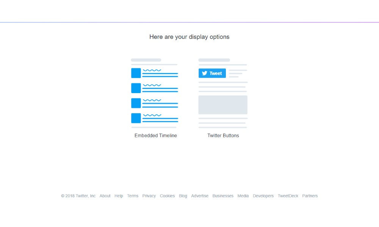Open the Advertise footer link
This screenshot has height=227, width=379.
click(x=200, y=196)
